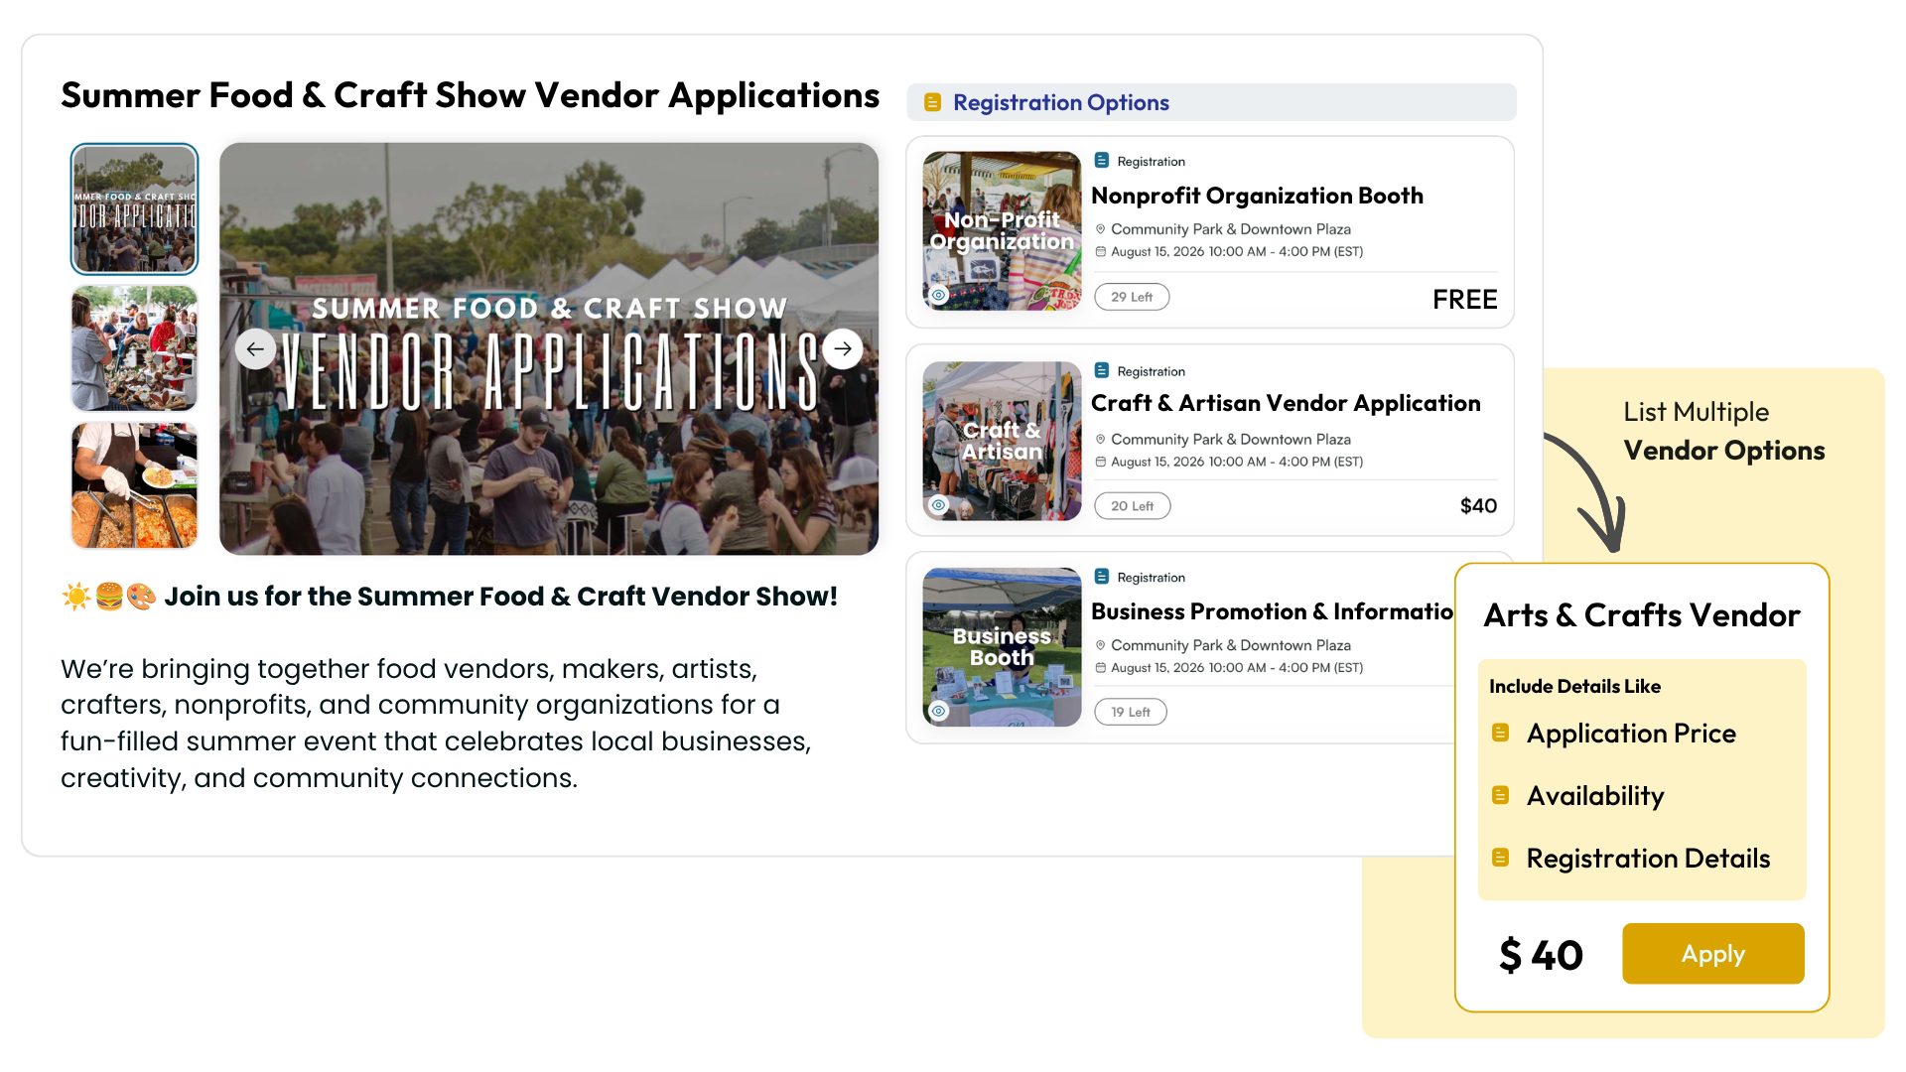Viewport: 1906px width, 1072px height.
Task: Click calendar icon on Business Promotion card
Action: point(1100,668)
